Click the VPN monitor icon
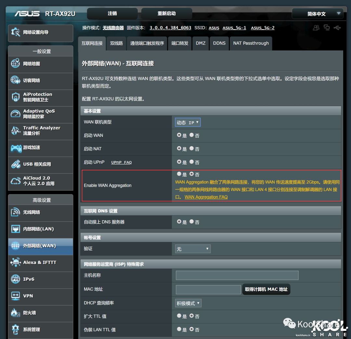 click(x=16, y=296)
